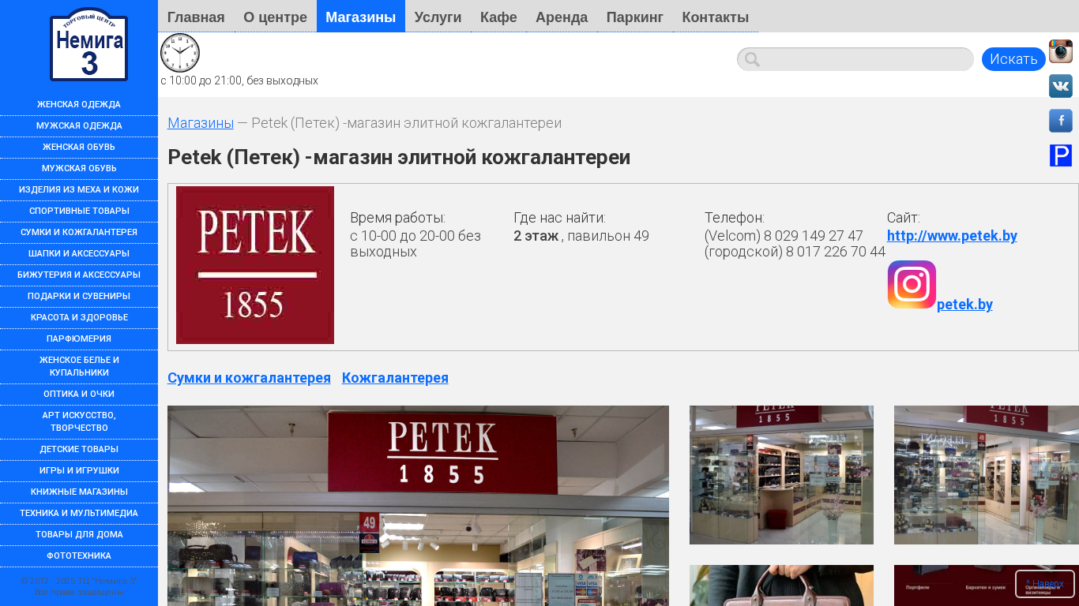Viewport: 1079px width, 606px height.
Task: Click the Немига 3 logo
Action: (x=88, y=45)
